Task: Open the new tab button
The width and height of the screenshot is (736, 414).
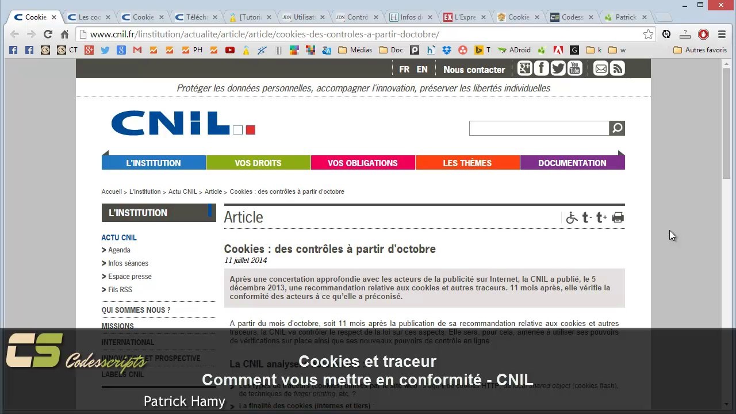Action: (x=663, y=17)
